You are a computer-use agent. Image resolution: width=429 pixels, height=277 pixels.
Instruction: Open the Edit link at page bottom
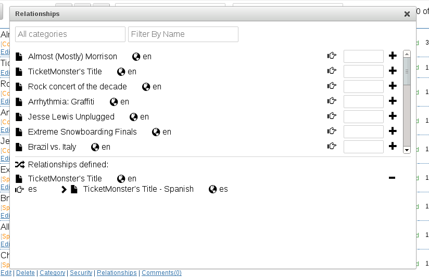pyautogui.click(x=6, y=273)
